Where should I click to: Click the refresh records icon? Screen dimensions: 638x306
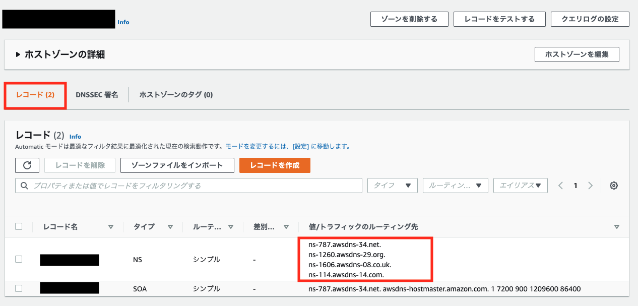click(x=27, y=165)
